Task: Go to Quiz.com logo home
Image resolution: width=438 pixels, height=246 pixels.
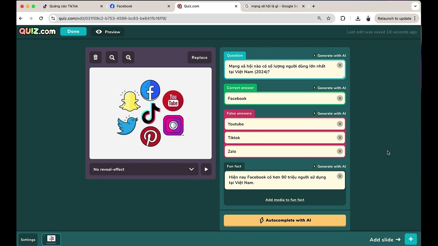Action: click(37, 31)
